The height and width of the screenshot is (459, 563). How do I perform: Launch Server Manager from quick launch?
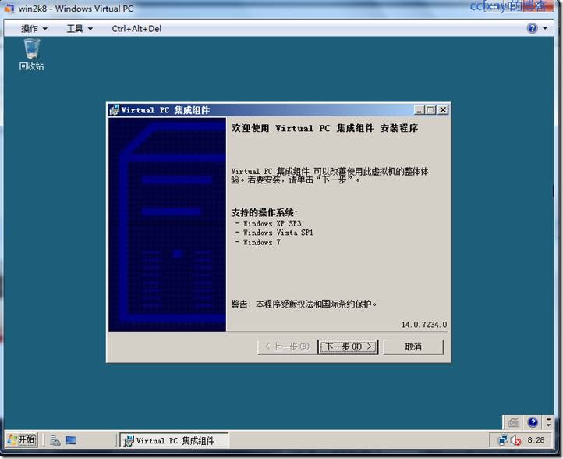point(55,440)
